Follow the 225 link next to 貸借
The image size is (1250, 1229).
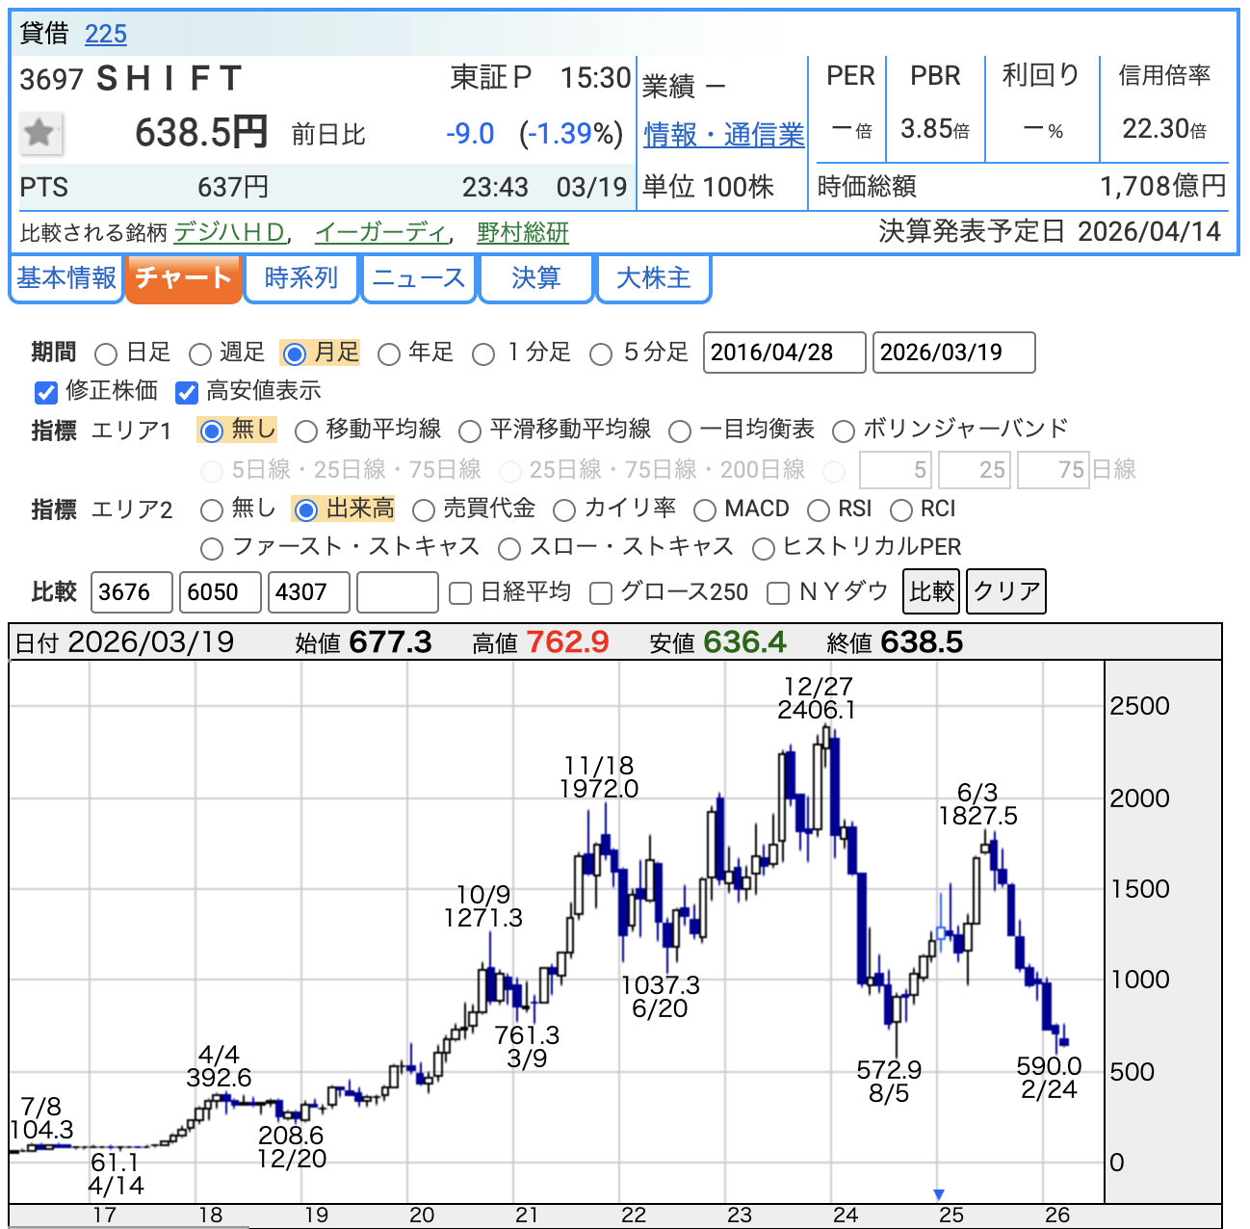click(105, 34)
